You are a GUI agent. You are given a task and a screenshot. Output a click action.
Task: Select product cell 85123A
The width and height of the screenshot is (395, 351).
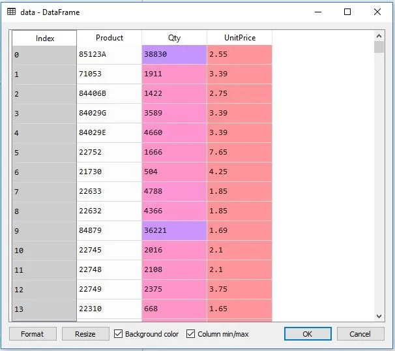pos(110,54)
